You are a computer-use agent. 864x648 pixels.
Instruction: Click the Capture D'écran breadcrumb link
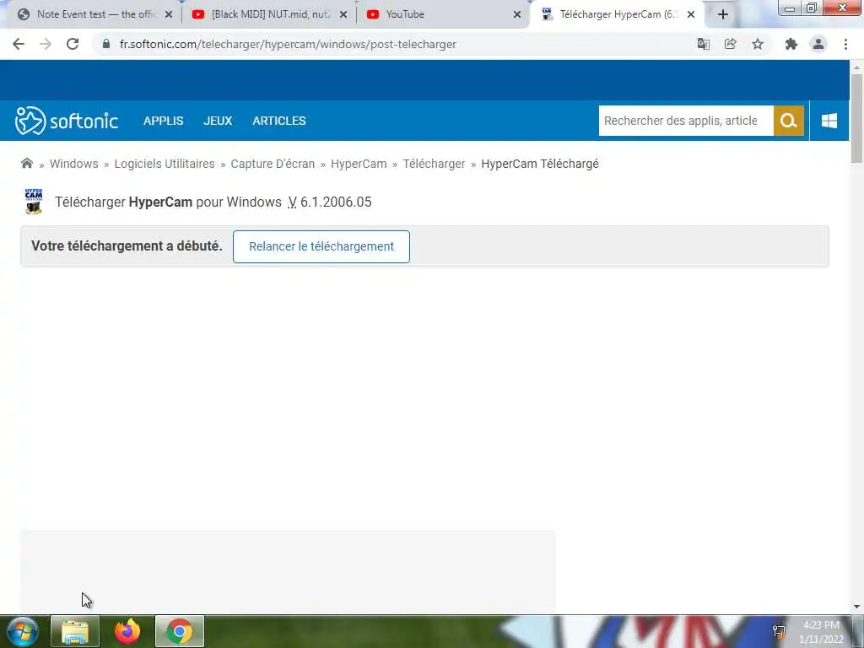[273, 164]
